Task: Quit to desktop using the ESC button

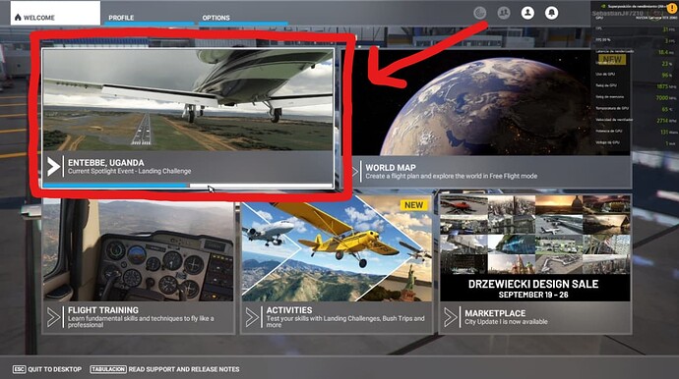Action: coord(47,369)
